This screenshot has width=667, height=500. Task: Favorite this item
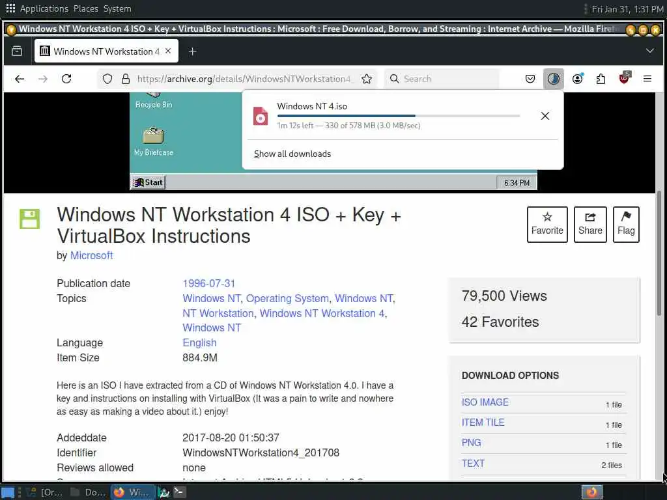pyautogui.click(x=547, y=225)
